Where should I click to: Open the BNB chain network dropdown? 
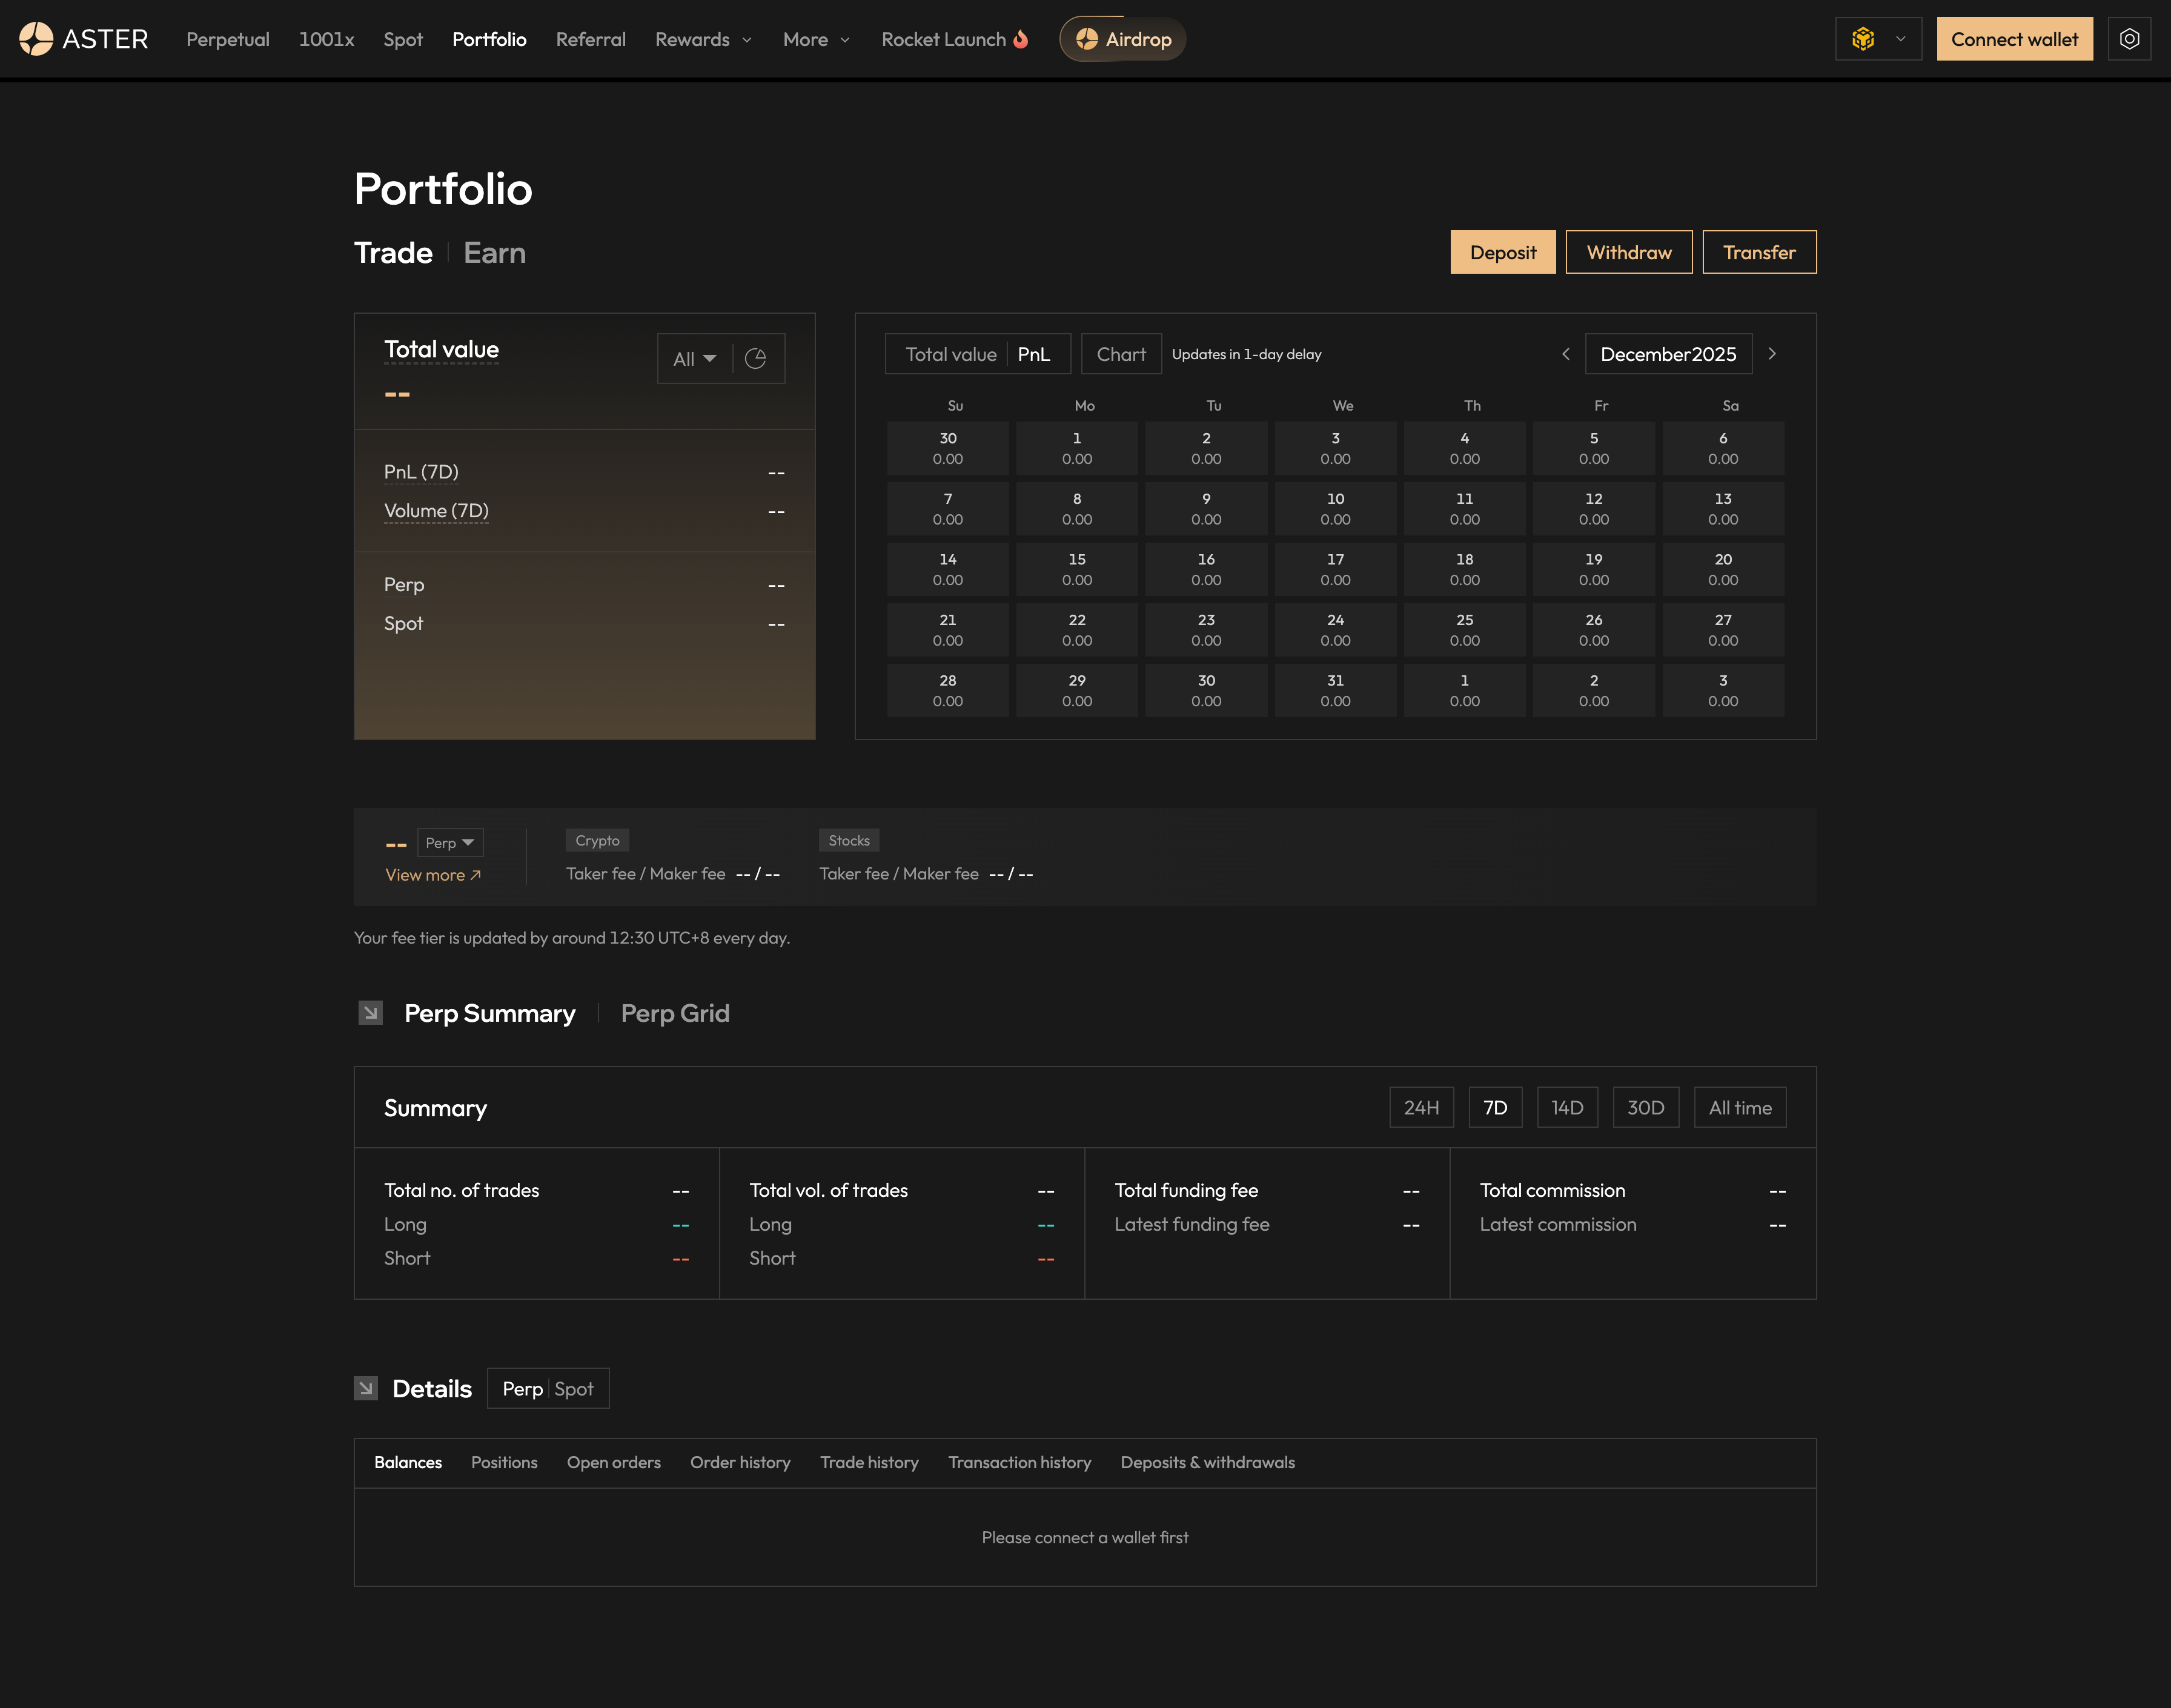[x=1878, y=39]
